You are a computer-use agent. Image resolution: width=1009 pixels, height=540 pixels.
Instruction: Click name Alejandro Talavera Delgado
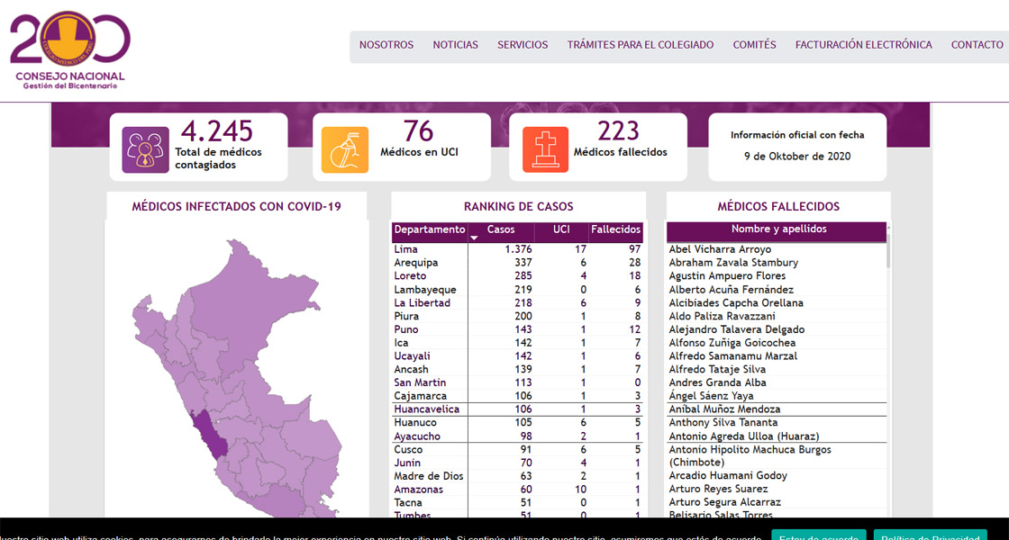(737, 329)
